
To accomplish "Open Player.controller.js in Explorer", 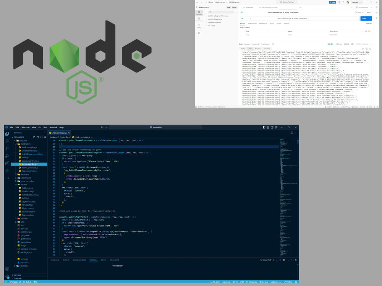I will 30,167.
